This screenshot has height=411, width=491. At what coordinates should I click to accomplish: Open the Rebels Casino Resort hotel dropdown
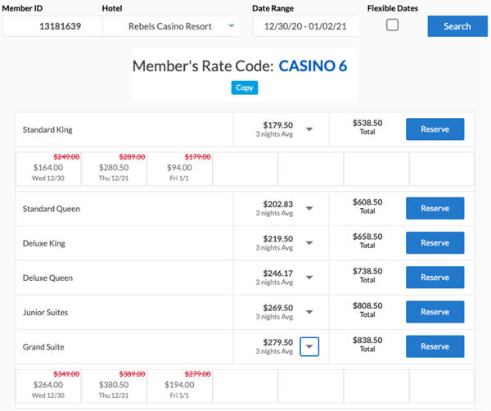(x=170, y=26)
